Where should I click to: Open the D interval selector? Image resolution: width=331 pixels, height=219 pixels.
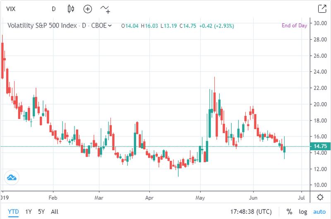click(54, 9)
